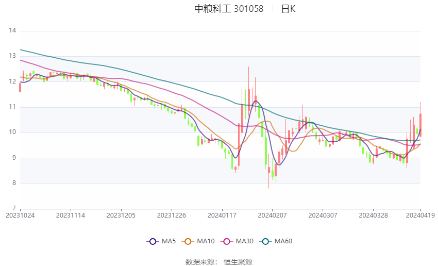This screenshot has width=438, height=266.
Task: Select the 日K chart type label
Action: pos(288,9)
